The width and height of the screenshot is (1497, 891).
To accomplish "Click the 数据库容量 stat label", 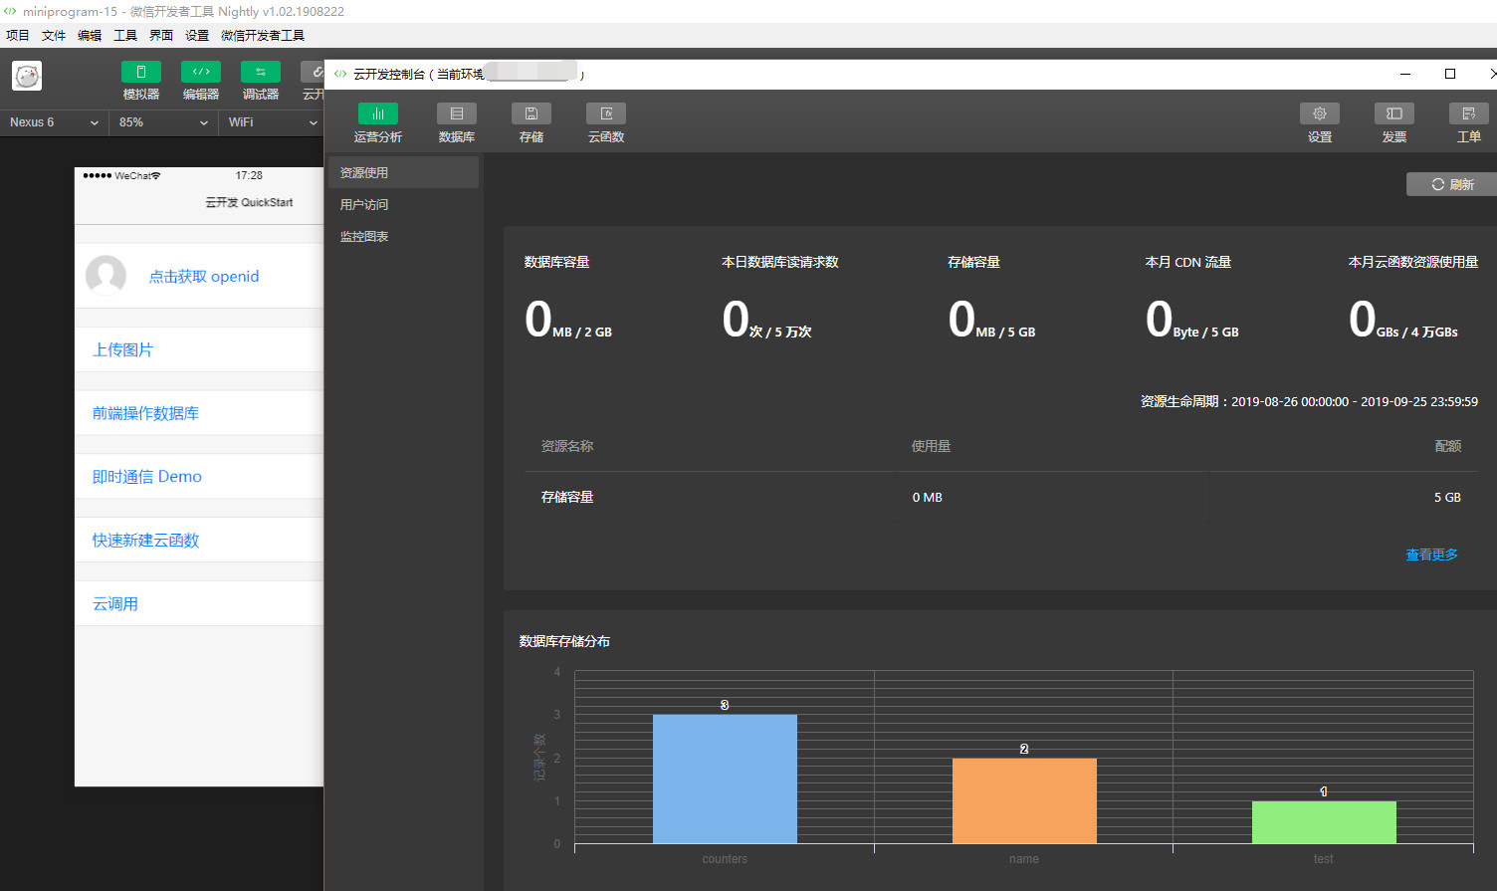I will (x=557, y=262).
